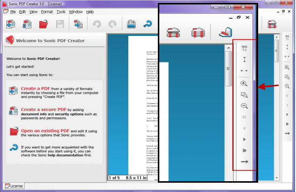
Task: Minimize the document window with the inner minimize button
Action: 278,12
